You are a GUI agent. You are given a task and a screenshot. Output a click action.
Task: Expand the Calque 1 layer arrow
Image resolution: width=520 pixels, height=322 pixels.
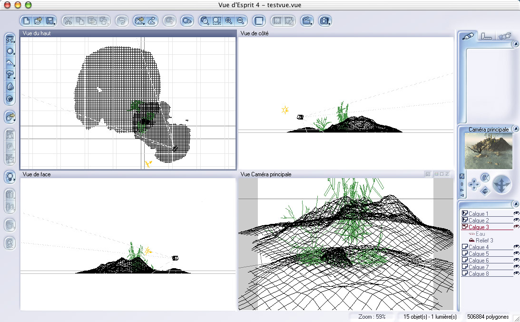[x=465, y=213]
